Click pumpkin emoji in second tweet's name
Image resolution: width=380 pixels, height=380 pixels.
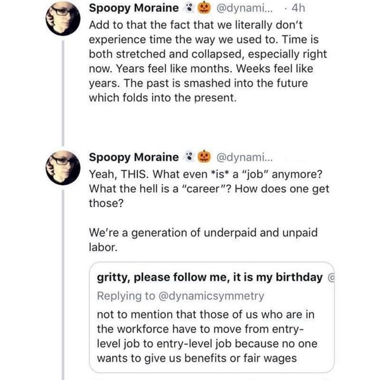(205, 156)
